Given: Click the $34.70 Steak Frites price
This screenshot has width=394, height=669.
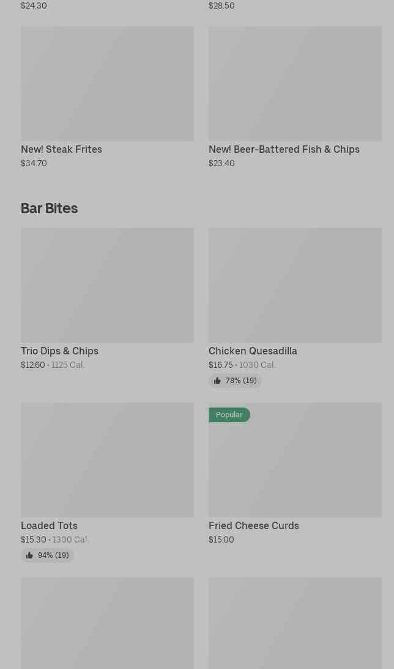Looking at the screenshot, I should [34, 163].
